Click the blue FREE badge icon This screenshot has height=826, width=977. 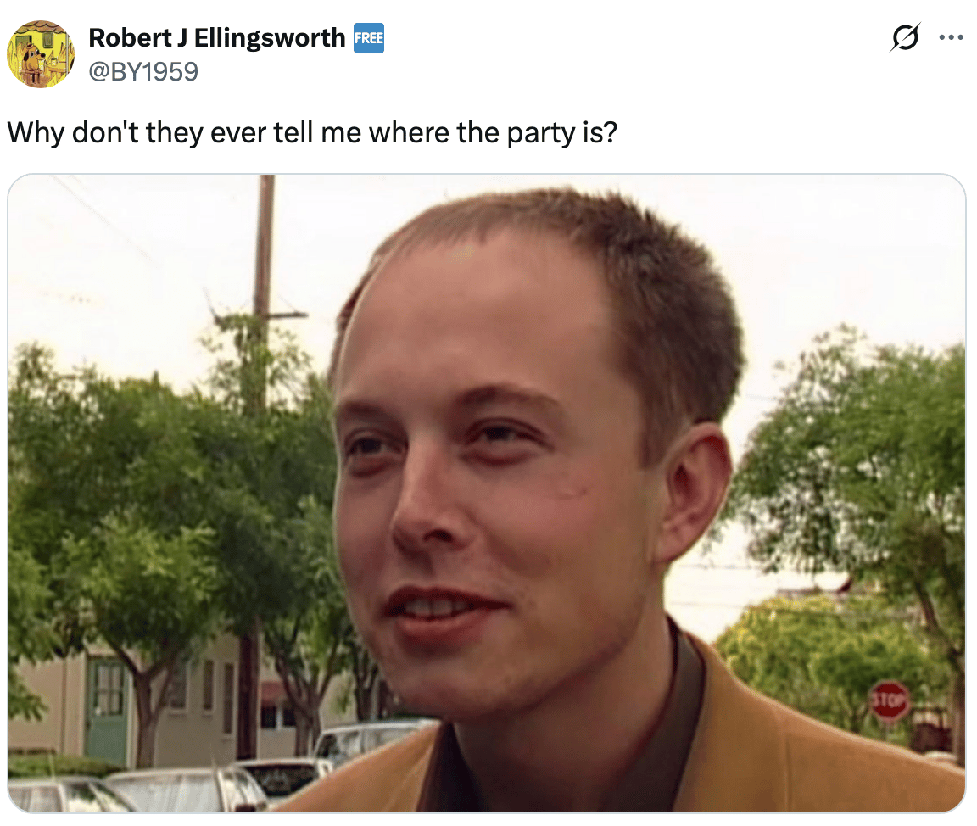(x=369, y=38)
